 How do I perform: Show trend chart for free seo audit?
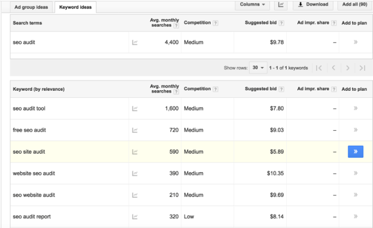135,130
